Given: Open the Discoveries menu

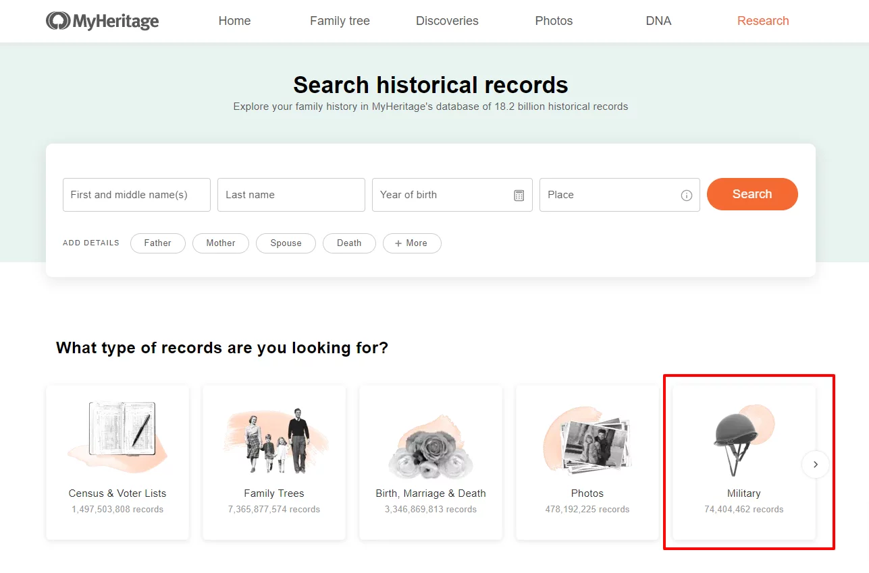Looking at the screenshot, I should 447,21.
